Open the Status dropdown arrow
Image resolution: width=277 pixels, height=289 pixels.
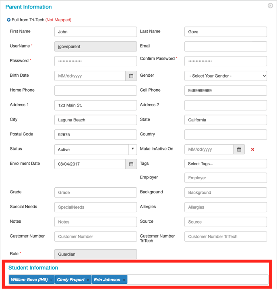(132, 149)
